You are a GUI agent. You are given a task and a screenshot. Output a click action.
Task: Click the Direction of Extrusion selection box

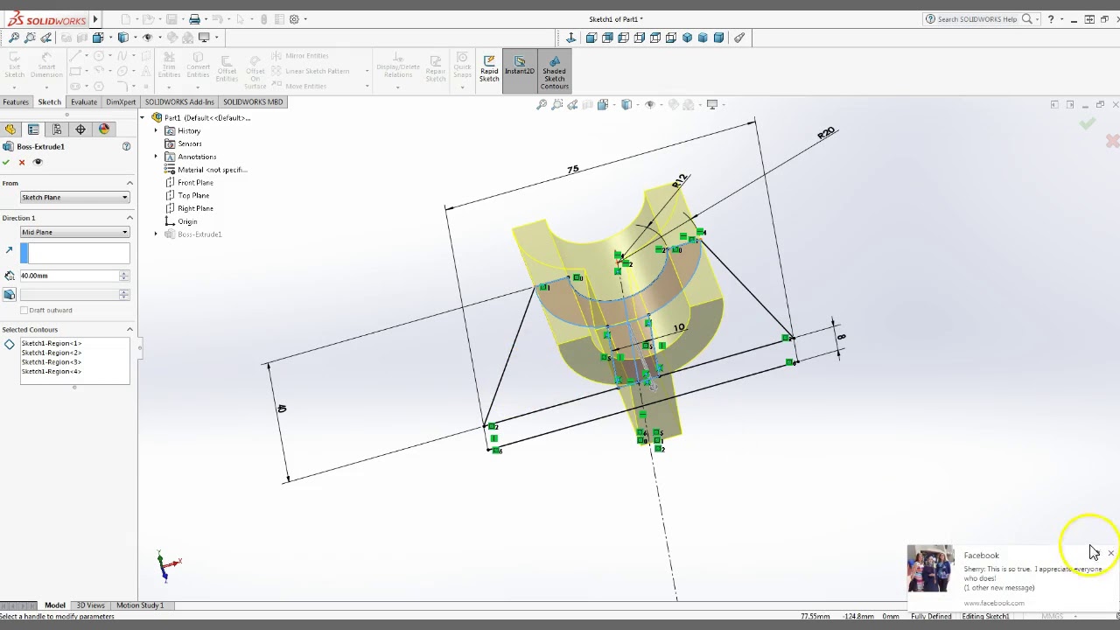coord(74,253)
